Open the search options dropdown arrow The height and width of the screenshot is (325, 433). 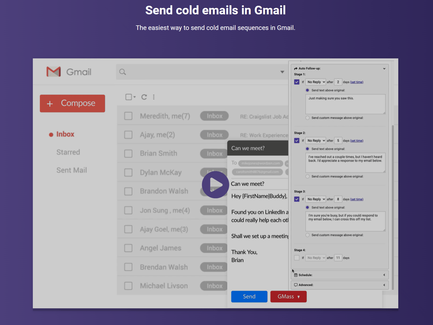coord(282,72)
